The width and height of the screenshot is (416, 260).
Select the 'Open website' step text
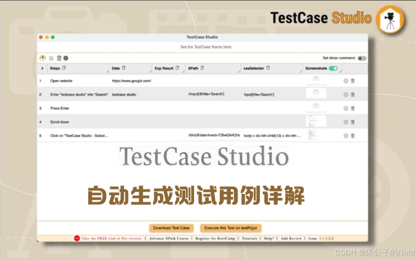tap(61, 81)
